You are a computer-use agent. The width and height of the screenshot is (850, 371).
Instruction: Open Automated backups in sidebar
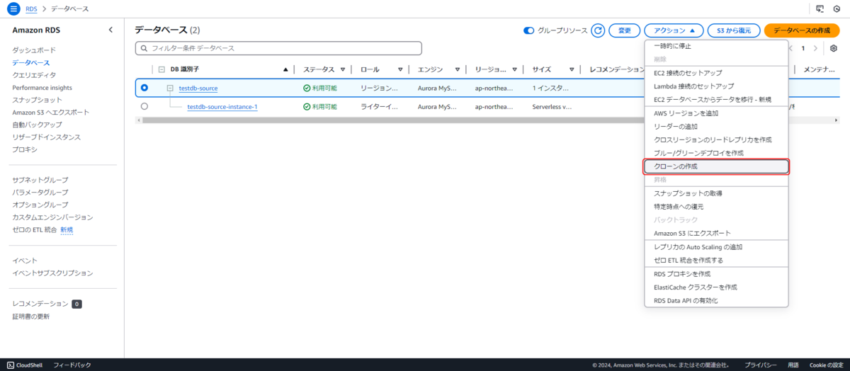[x=37, y=125]
